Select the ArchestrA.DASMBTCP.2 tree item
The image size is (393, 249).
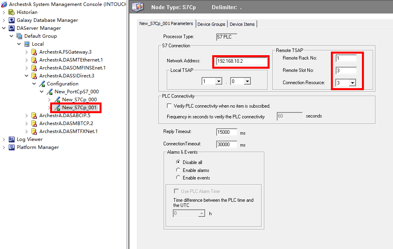(66, 124)
